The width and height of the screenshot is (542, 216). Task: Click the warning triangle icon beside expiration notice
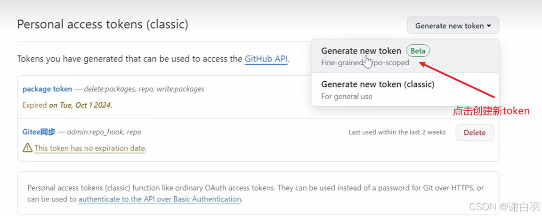coord(27,148)
